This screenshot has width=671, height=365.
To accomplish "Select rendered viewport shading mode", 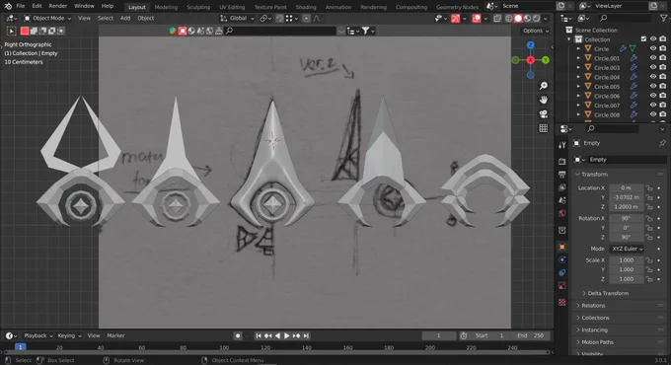I will [x=536, y=19].
